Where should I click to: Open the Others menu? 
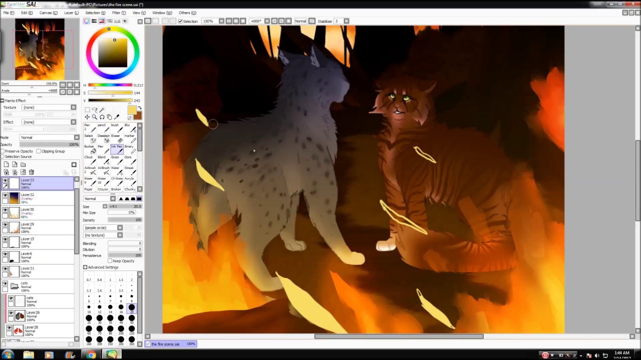click(x=187, y=12)
